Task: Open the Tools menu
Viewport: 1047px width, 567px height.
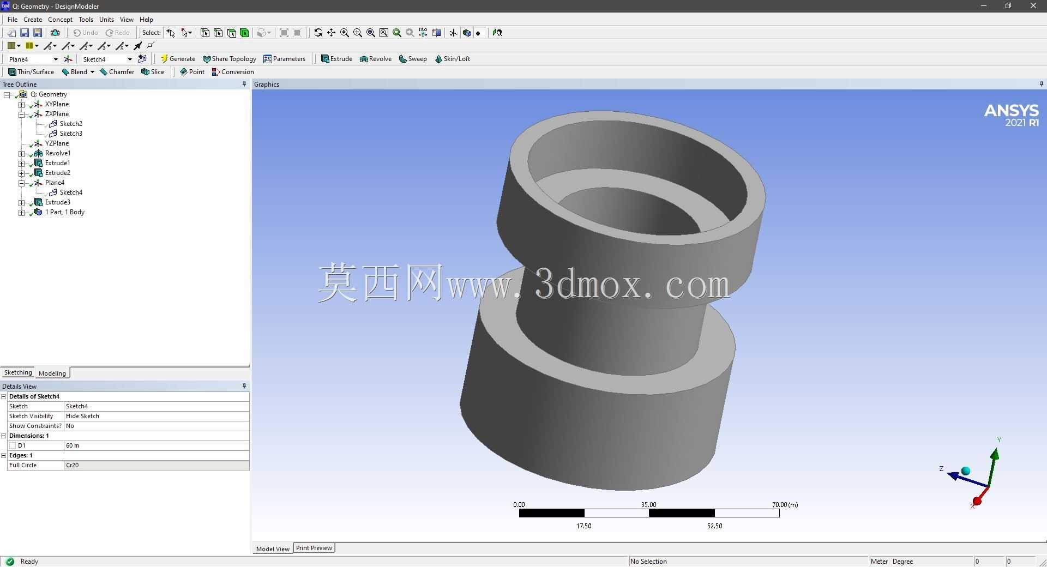Action: [86, 19]
